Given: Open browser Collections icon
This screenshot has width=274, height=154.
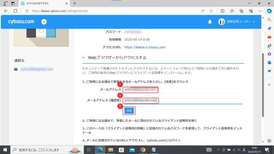Looking at the screenshot, I should click(241, 11).
